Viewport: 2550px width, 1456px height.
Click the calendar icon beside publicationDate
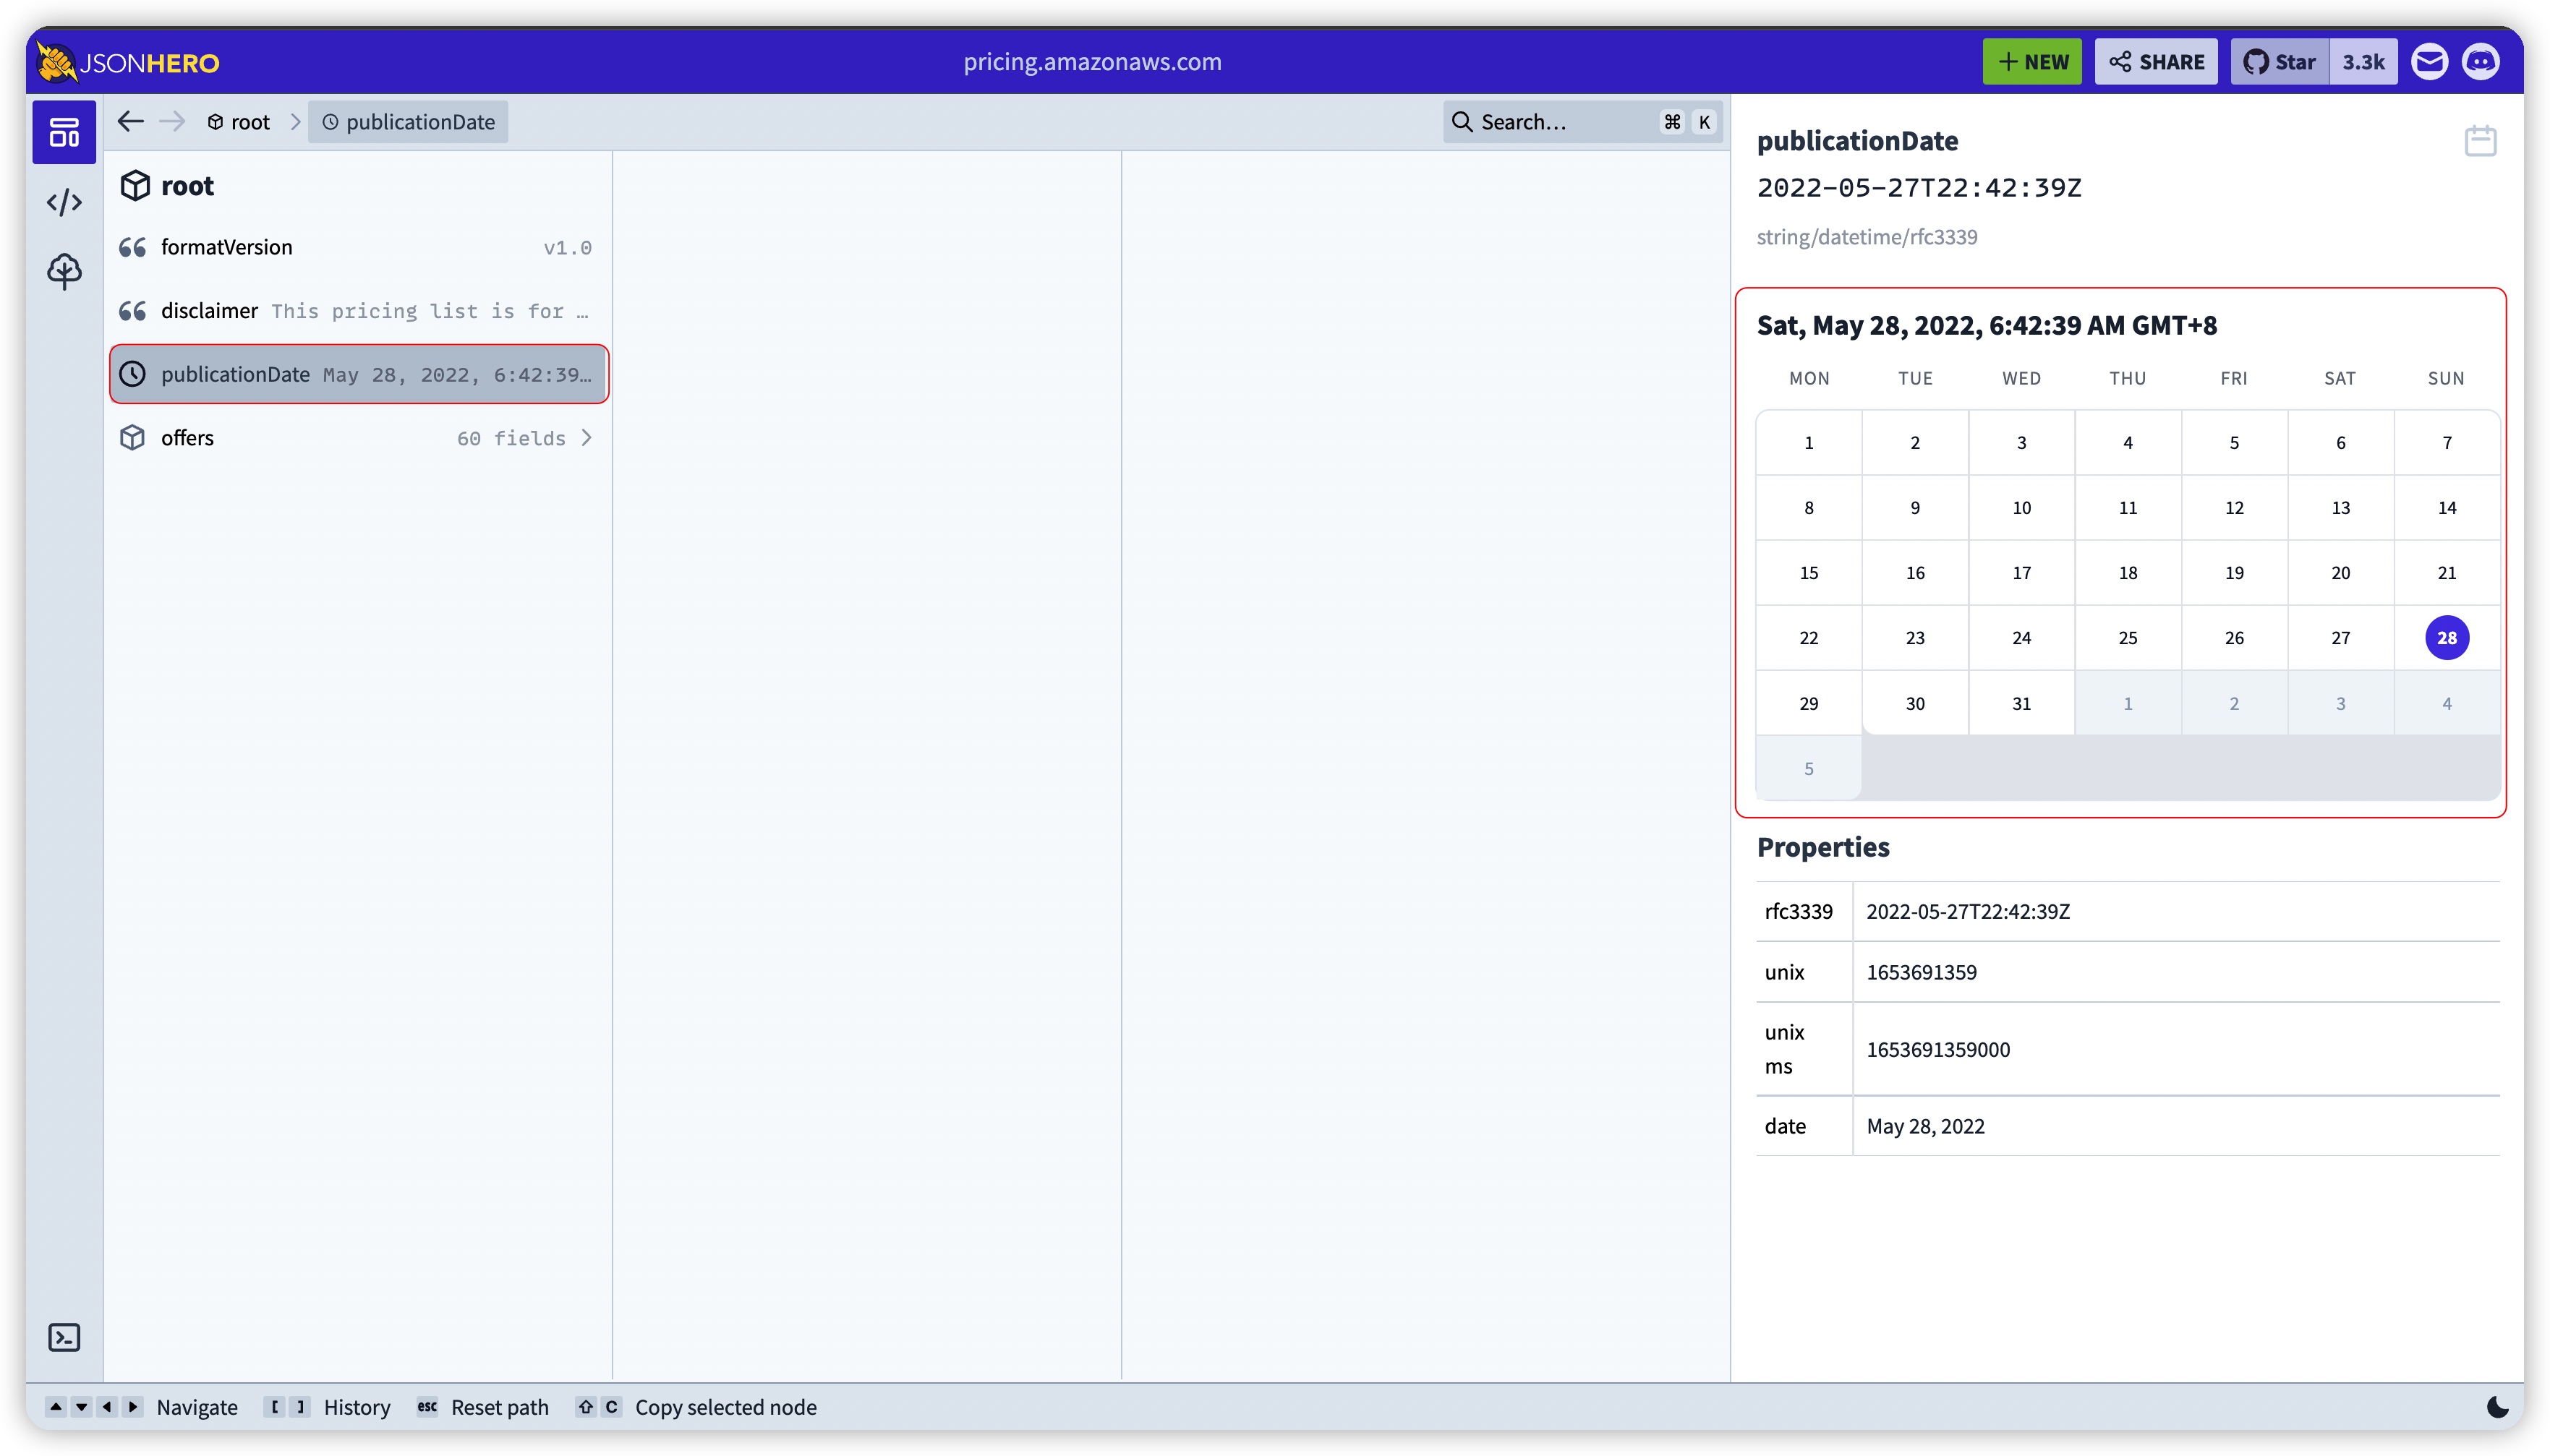pos(2480,141)
